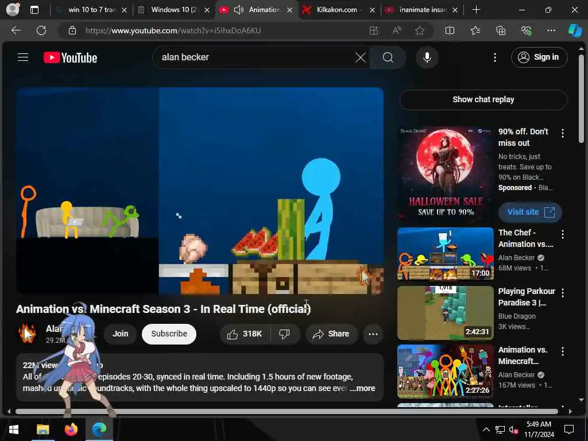Clear the search box with X icon
Image resolution: width=588 pixels, height=441 pixels.
pyautogui.click(x=361, y=57)
